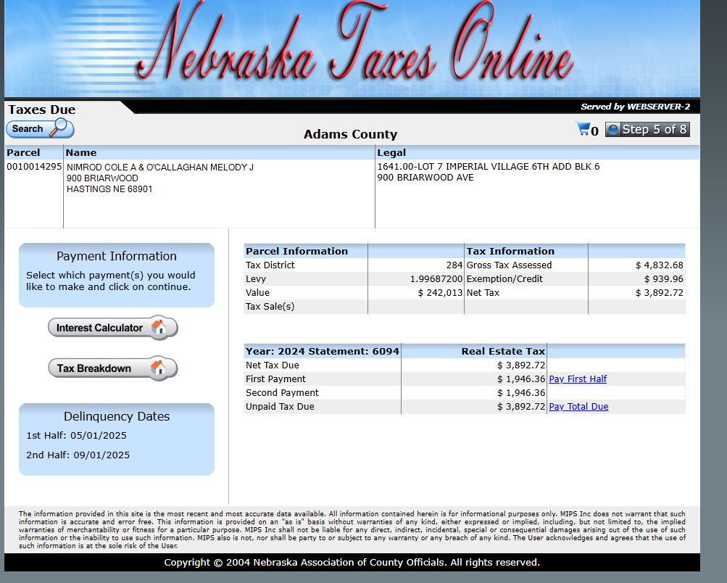Click the Year 2024 Statement 6094 header
This screenshot has width=727, height=583.
point(322,352)
